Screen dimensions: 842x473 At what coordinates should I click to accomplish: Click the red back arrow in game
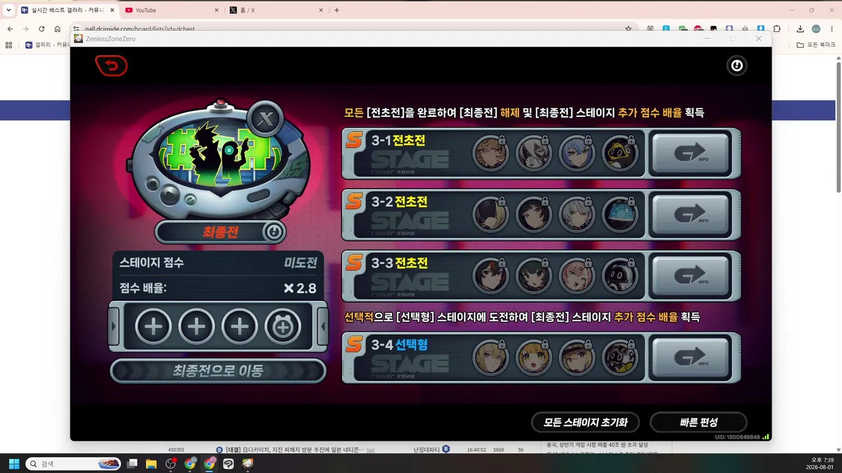click(111, 65)
